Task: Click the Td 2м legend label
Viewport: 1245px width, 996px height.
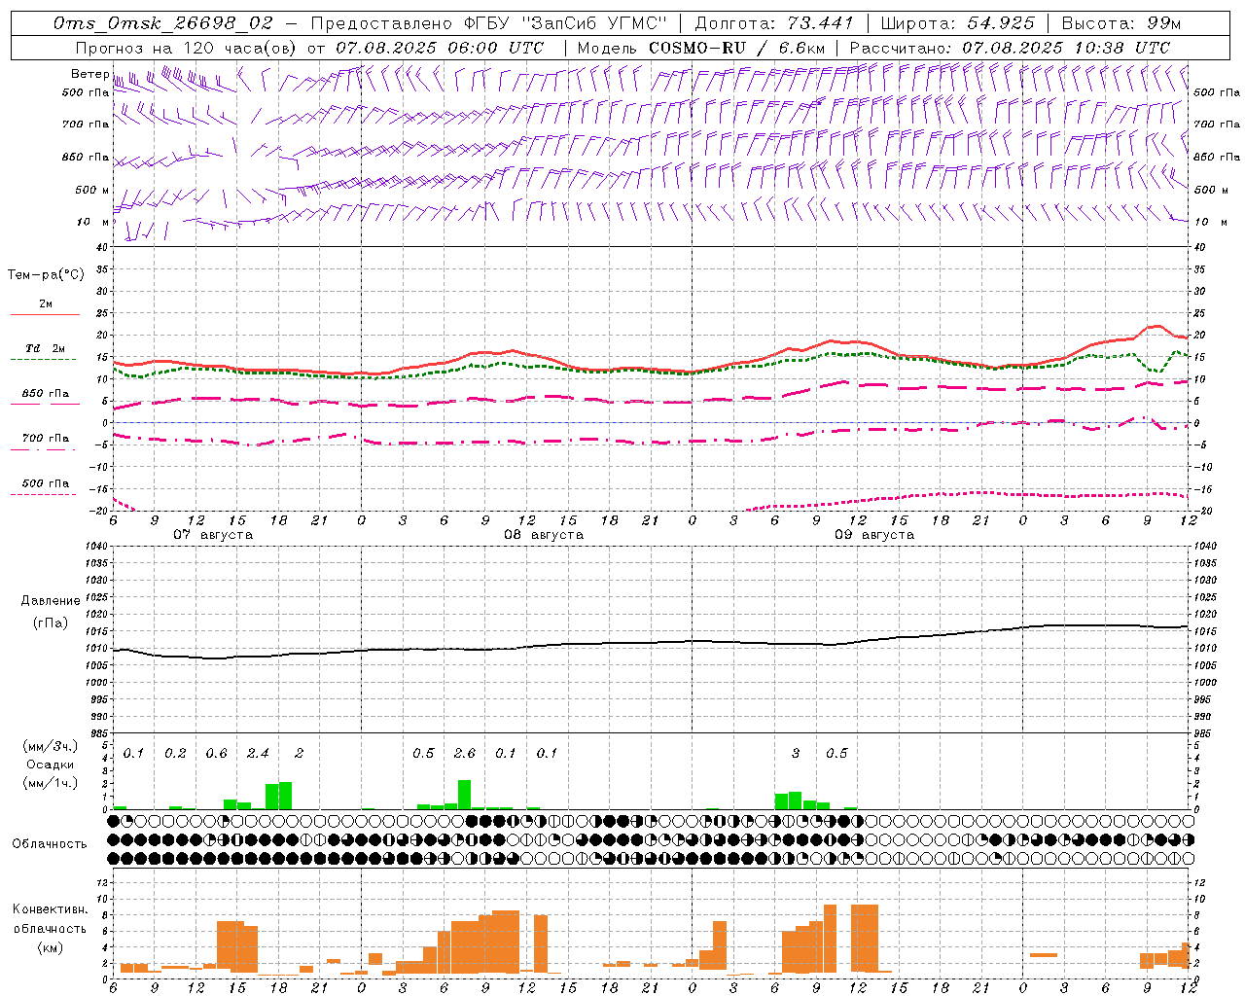Action: [46, 348]
